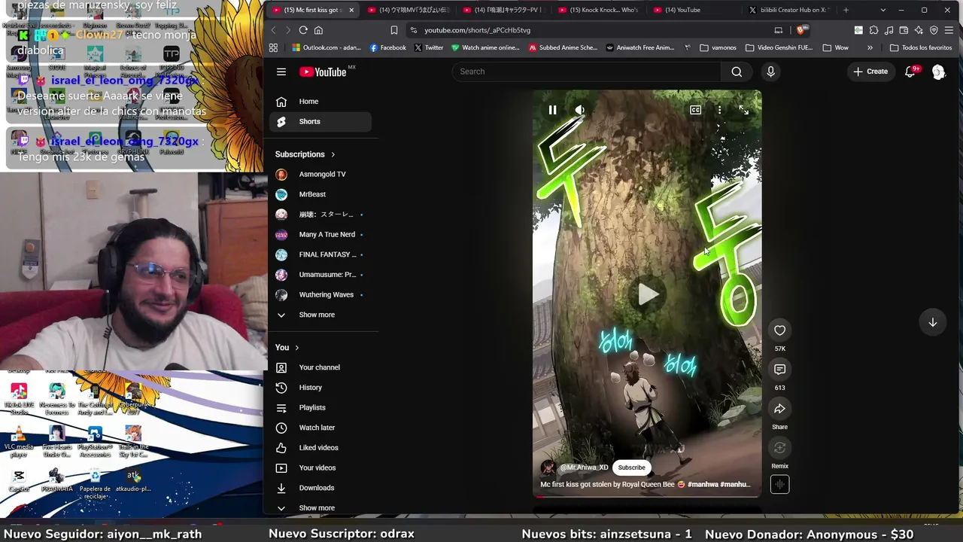Image resolution: width=963 pixels, height=542 pixels.
Task: Open the vamonos bookmarks folder
Action: [718, 47]
